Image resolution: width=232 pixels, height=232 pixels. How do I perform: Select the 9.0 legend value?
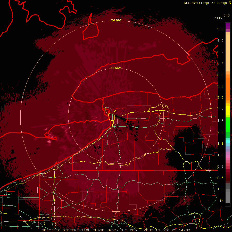coord(220,40)
